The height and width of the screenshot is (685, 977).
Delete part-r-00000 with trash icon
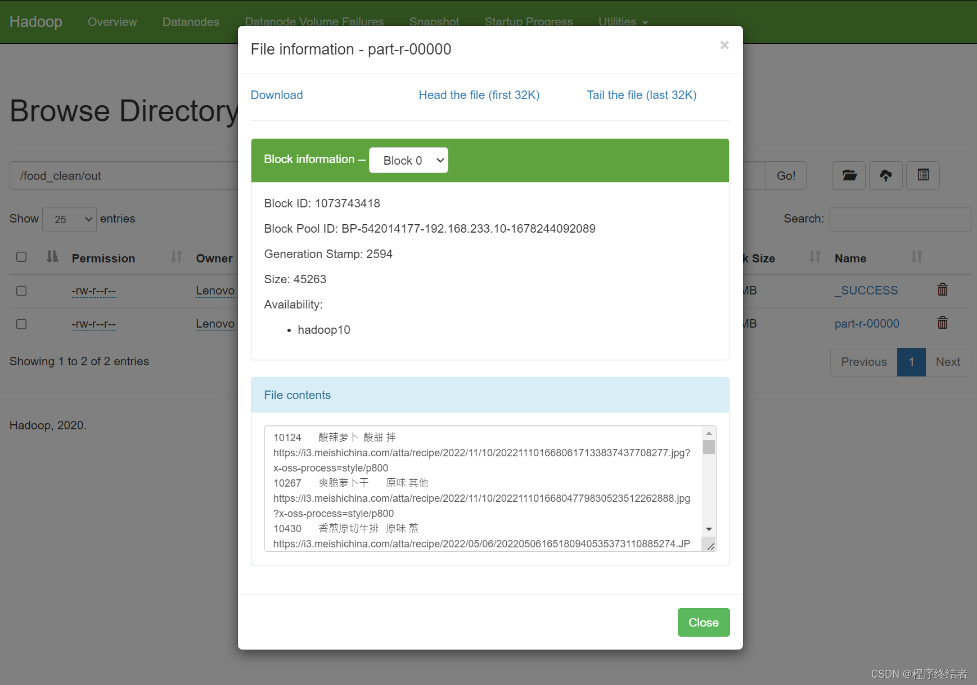point(943,323)
